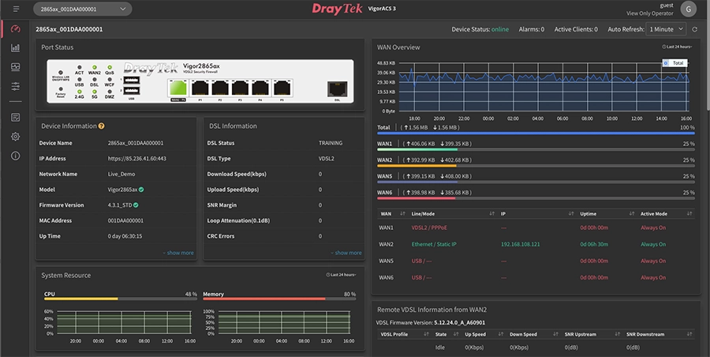Viewport: 710px width, 357px height.
Task: Open the settings gear sidebar icon
Action: click(x=16, y=137)
